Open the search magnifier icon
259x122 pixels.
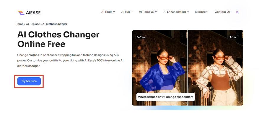[x=237, y=13]
